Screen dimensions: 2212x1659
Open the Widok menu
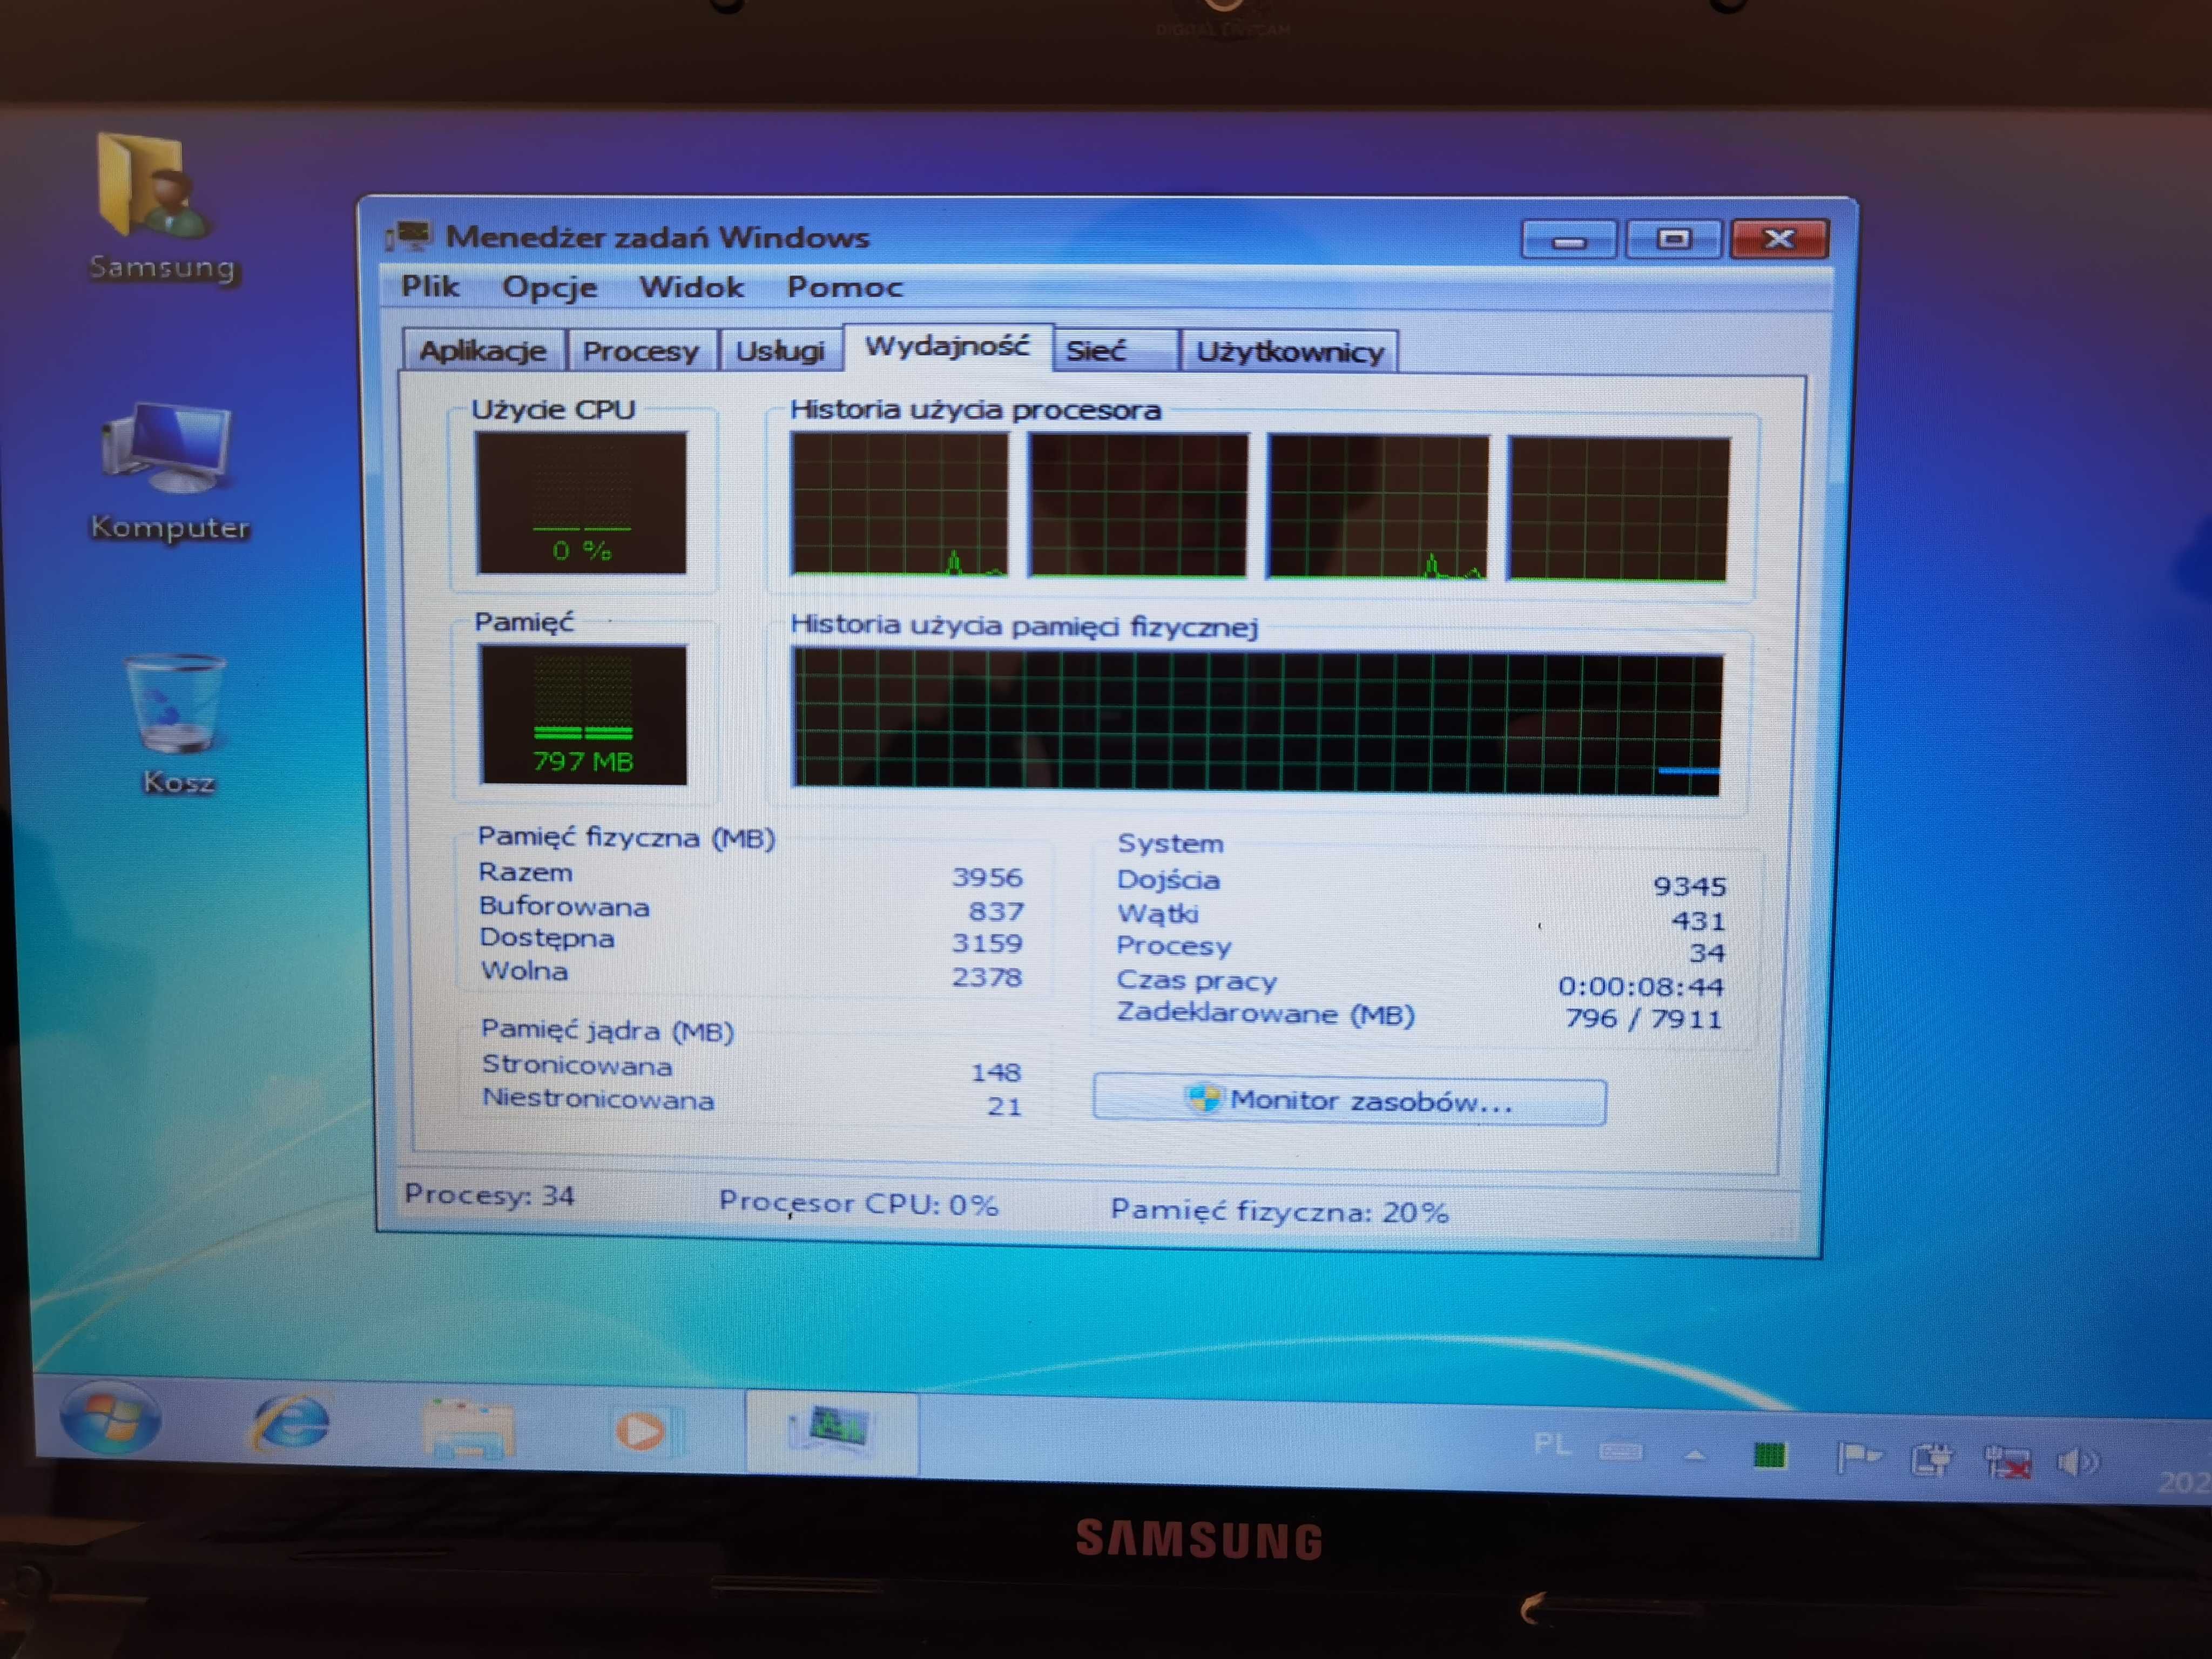click(691, 287)
